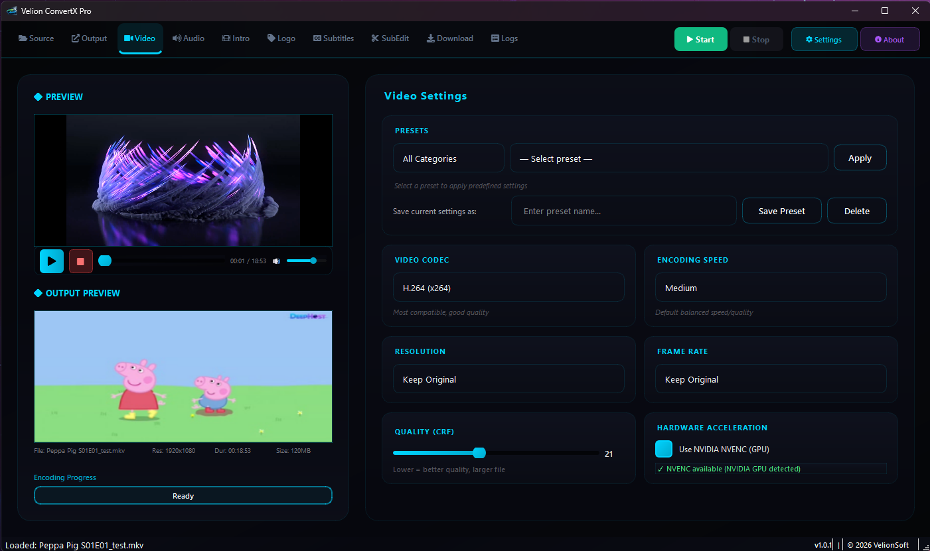The width and height of the screenshot is (930, 551).
Task: Expand the Select preset dropdown
Action: point(669,158)
